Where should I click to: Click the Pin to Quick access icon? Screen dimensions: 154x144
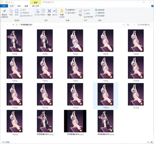tap(4, 11)
